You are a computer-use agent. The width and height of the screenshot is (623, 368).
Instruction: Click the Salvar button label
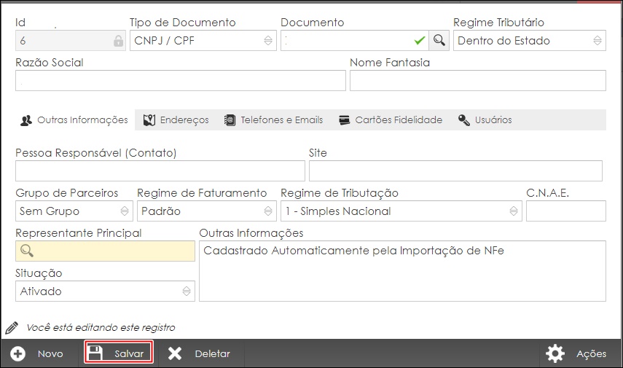129,353
